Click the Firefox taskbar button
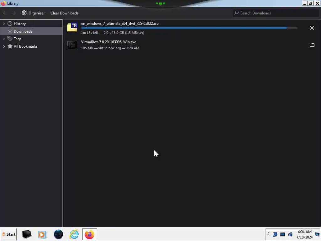 click(89, 234)
